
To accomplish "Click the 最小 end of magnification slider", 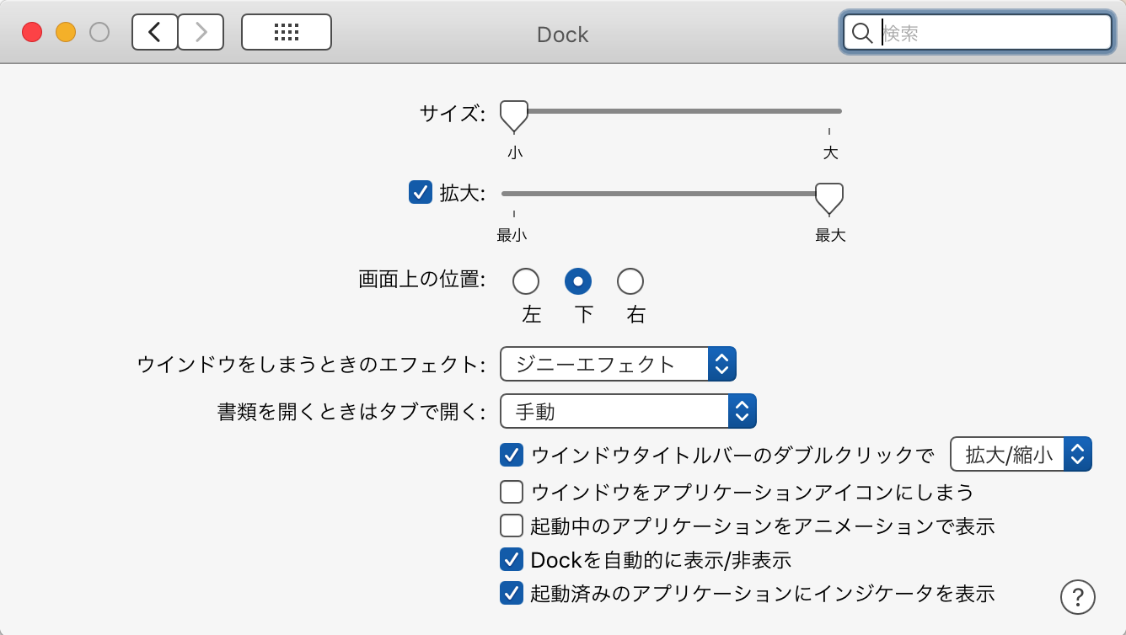I will (512, 236).
